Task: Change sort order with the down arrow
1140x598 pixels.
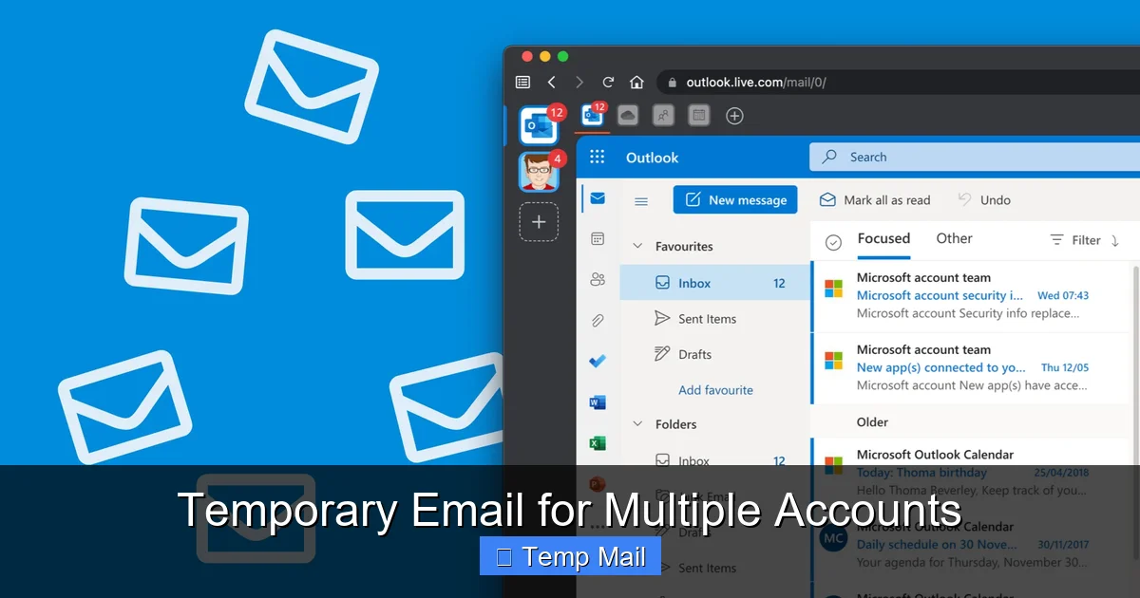Action: (x=1115, y=241)
